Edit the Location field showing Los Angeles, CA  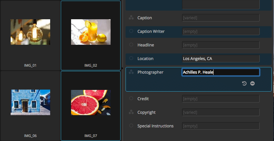coord(221,59)
